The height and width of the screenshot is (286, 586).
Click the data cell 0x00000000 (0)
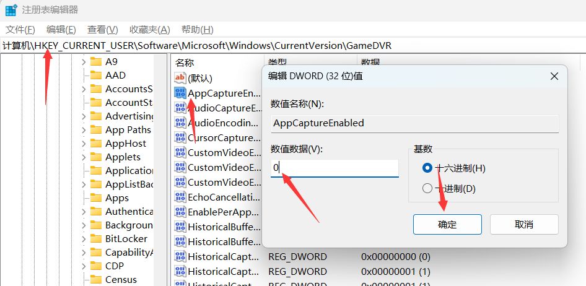(x=395, y=257)
